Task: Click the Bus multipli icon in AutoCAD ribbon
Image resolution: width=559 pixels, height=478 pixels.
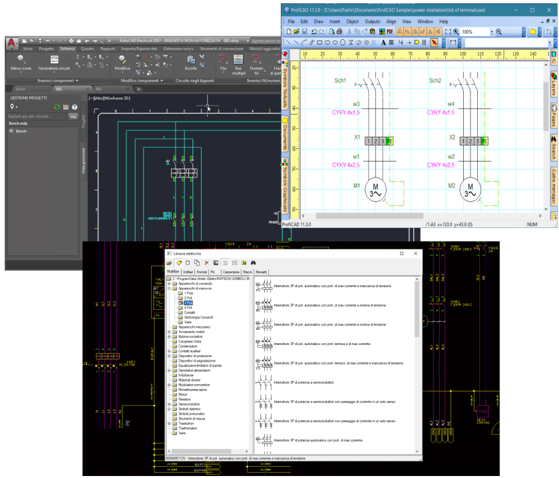Action: (238, 59)
